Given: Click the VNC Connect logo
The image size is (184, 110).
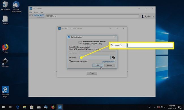Looking at the screenshot, I should coord(37,16).
